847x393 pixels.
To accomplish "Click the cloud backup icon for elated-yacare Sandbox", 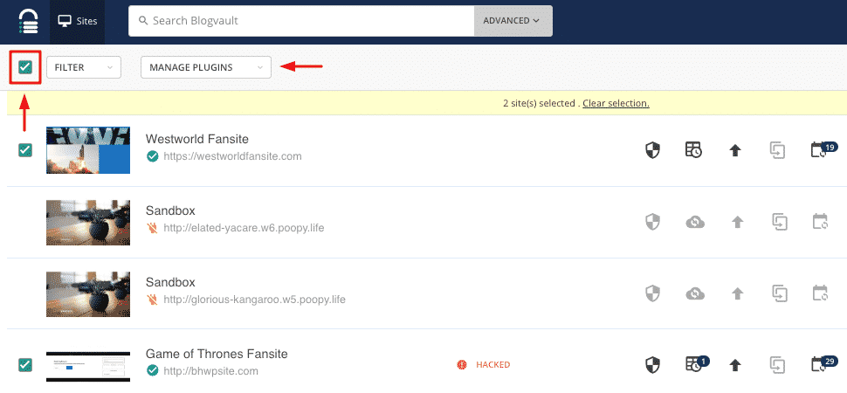I will (x=695, y=222).
